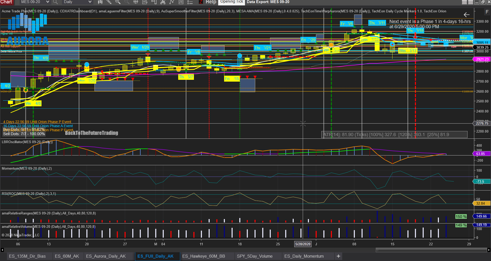This screenshot has height=261, width=491.
Task: Switch to the SPY_5Day_Volume tab
Action: click(x=255, y=256)
